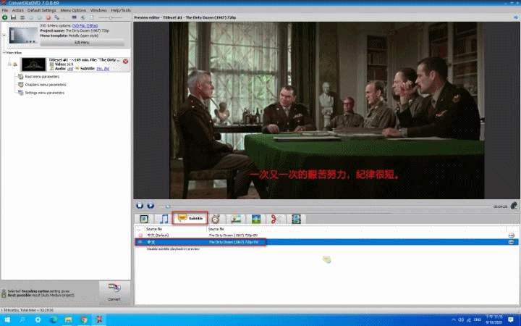521x326 pixels.
Task: Open the Windows menu
Action: point(98,10)
